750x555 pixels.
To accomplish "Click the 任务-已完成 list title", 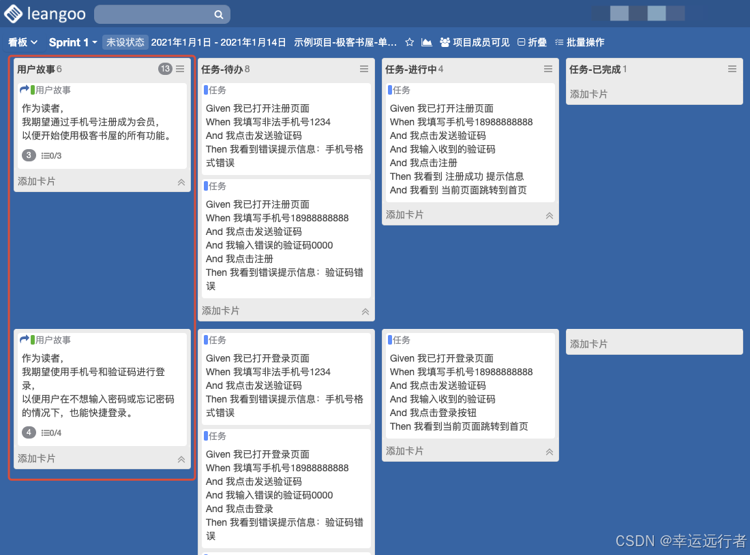I will pos(595,69).
